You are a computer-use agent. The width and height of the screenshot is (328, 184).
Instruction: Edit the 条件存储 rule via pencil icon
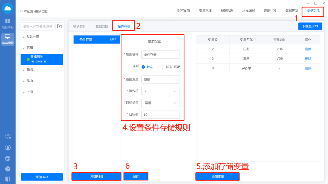115,39
